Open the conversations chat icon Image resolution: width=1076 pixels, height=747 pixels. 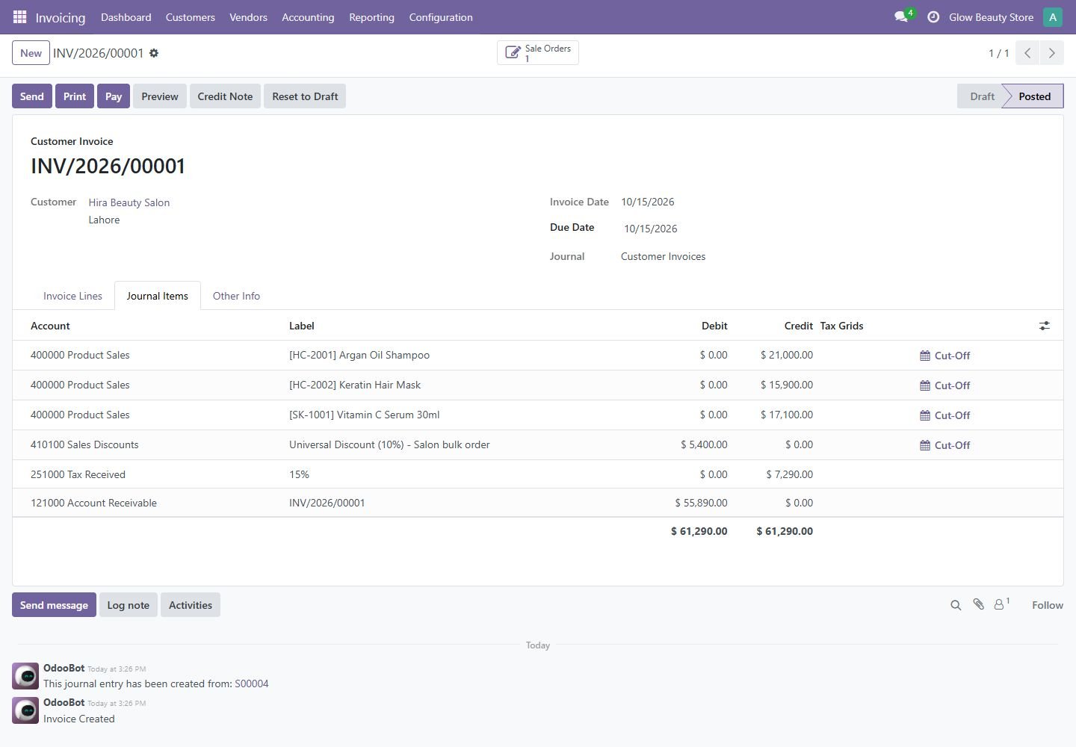click(902, 16)
